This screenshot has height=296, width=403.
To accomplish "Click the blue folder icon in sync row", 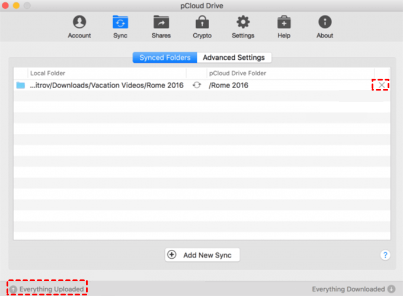I will (x=21, y=85).
